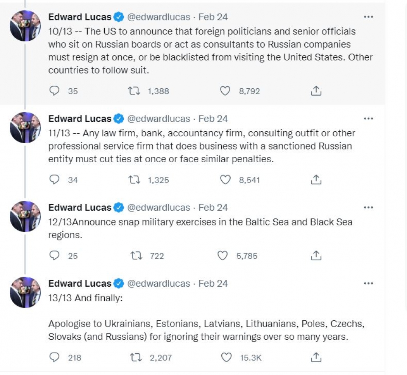407x375 pixels.
Task: Reply to the 13/13 tweet with 218 replies
Action: click(54, 357)
